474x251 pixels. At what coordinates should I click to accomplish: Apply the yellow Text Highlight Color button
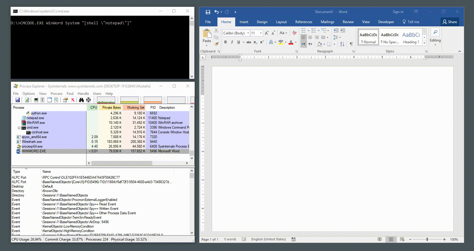coord(281,42)
